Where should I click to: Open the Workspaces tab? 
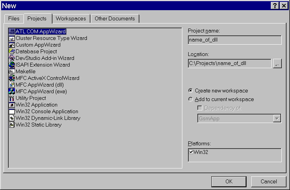click(x=70, y=18)
